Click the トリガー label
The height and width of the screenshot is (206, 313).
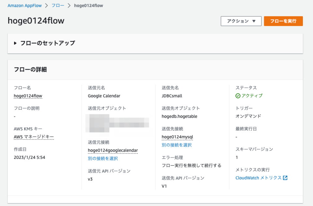tap(244, 109)
